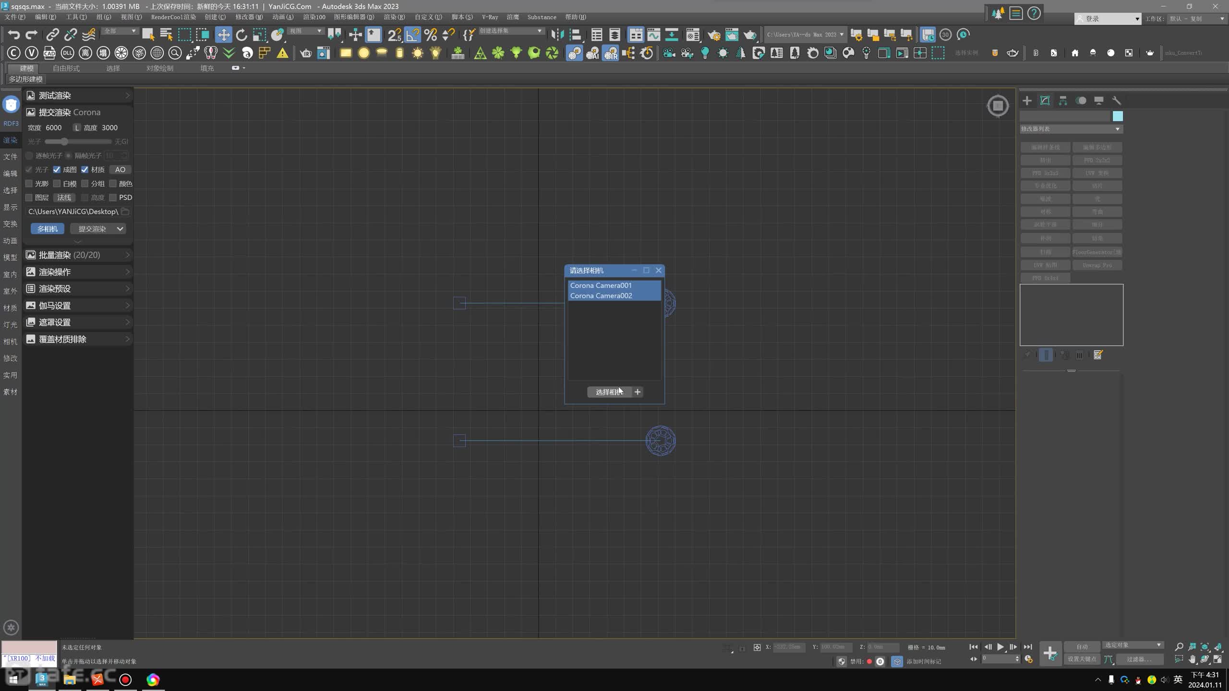This screenshot has height=691, width=1229.
Task: Toggle the 多相机 button
Action: pyautogui.click(x=47, y=229)
